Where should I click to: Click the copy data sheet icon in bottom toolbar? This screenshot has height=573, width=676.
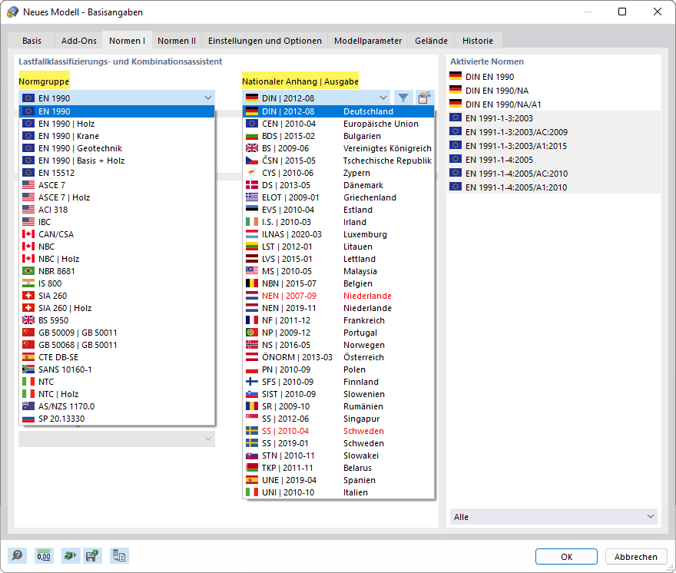coord(119,555)
